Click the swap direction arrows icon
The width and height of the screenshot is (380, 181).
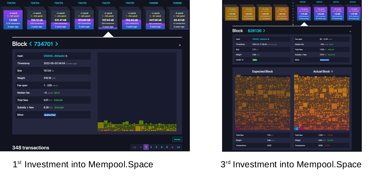(293, 24)
